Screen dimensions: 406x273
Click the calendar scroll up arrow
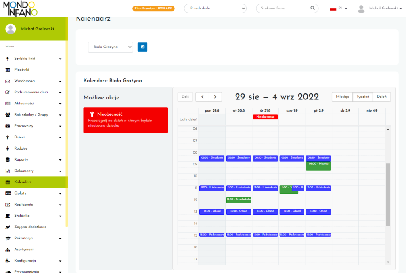pyautogui.click(x=388, y=129)
